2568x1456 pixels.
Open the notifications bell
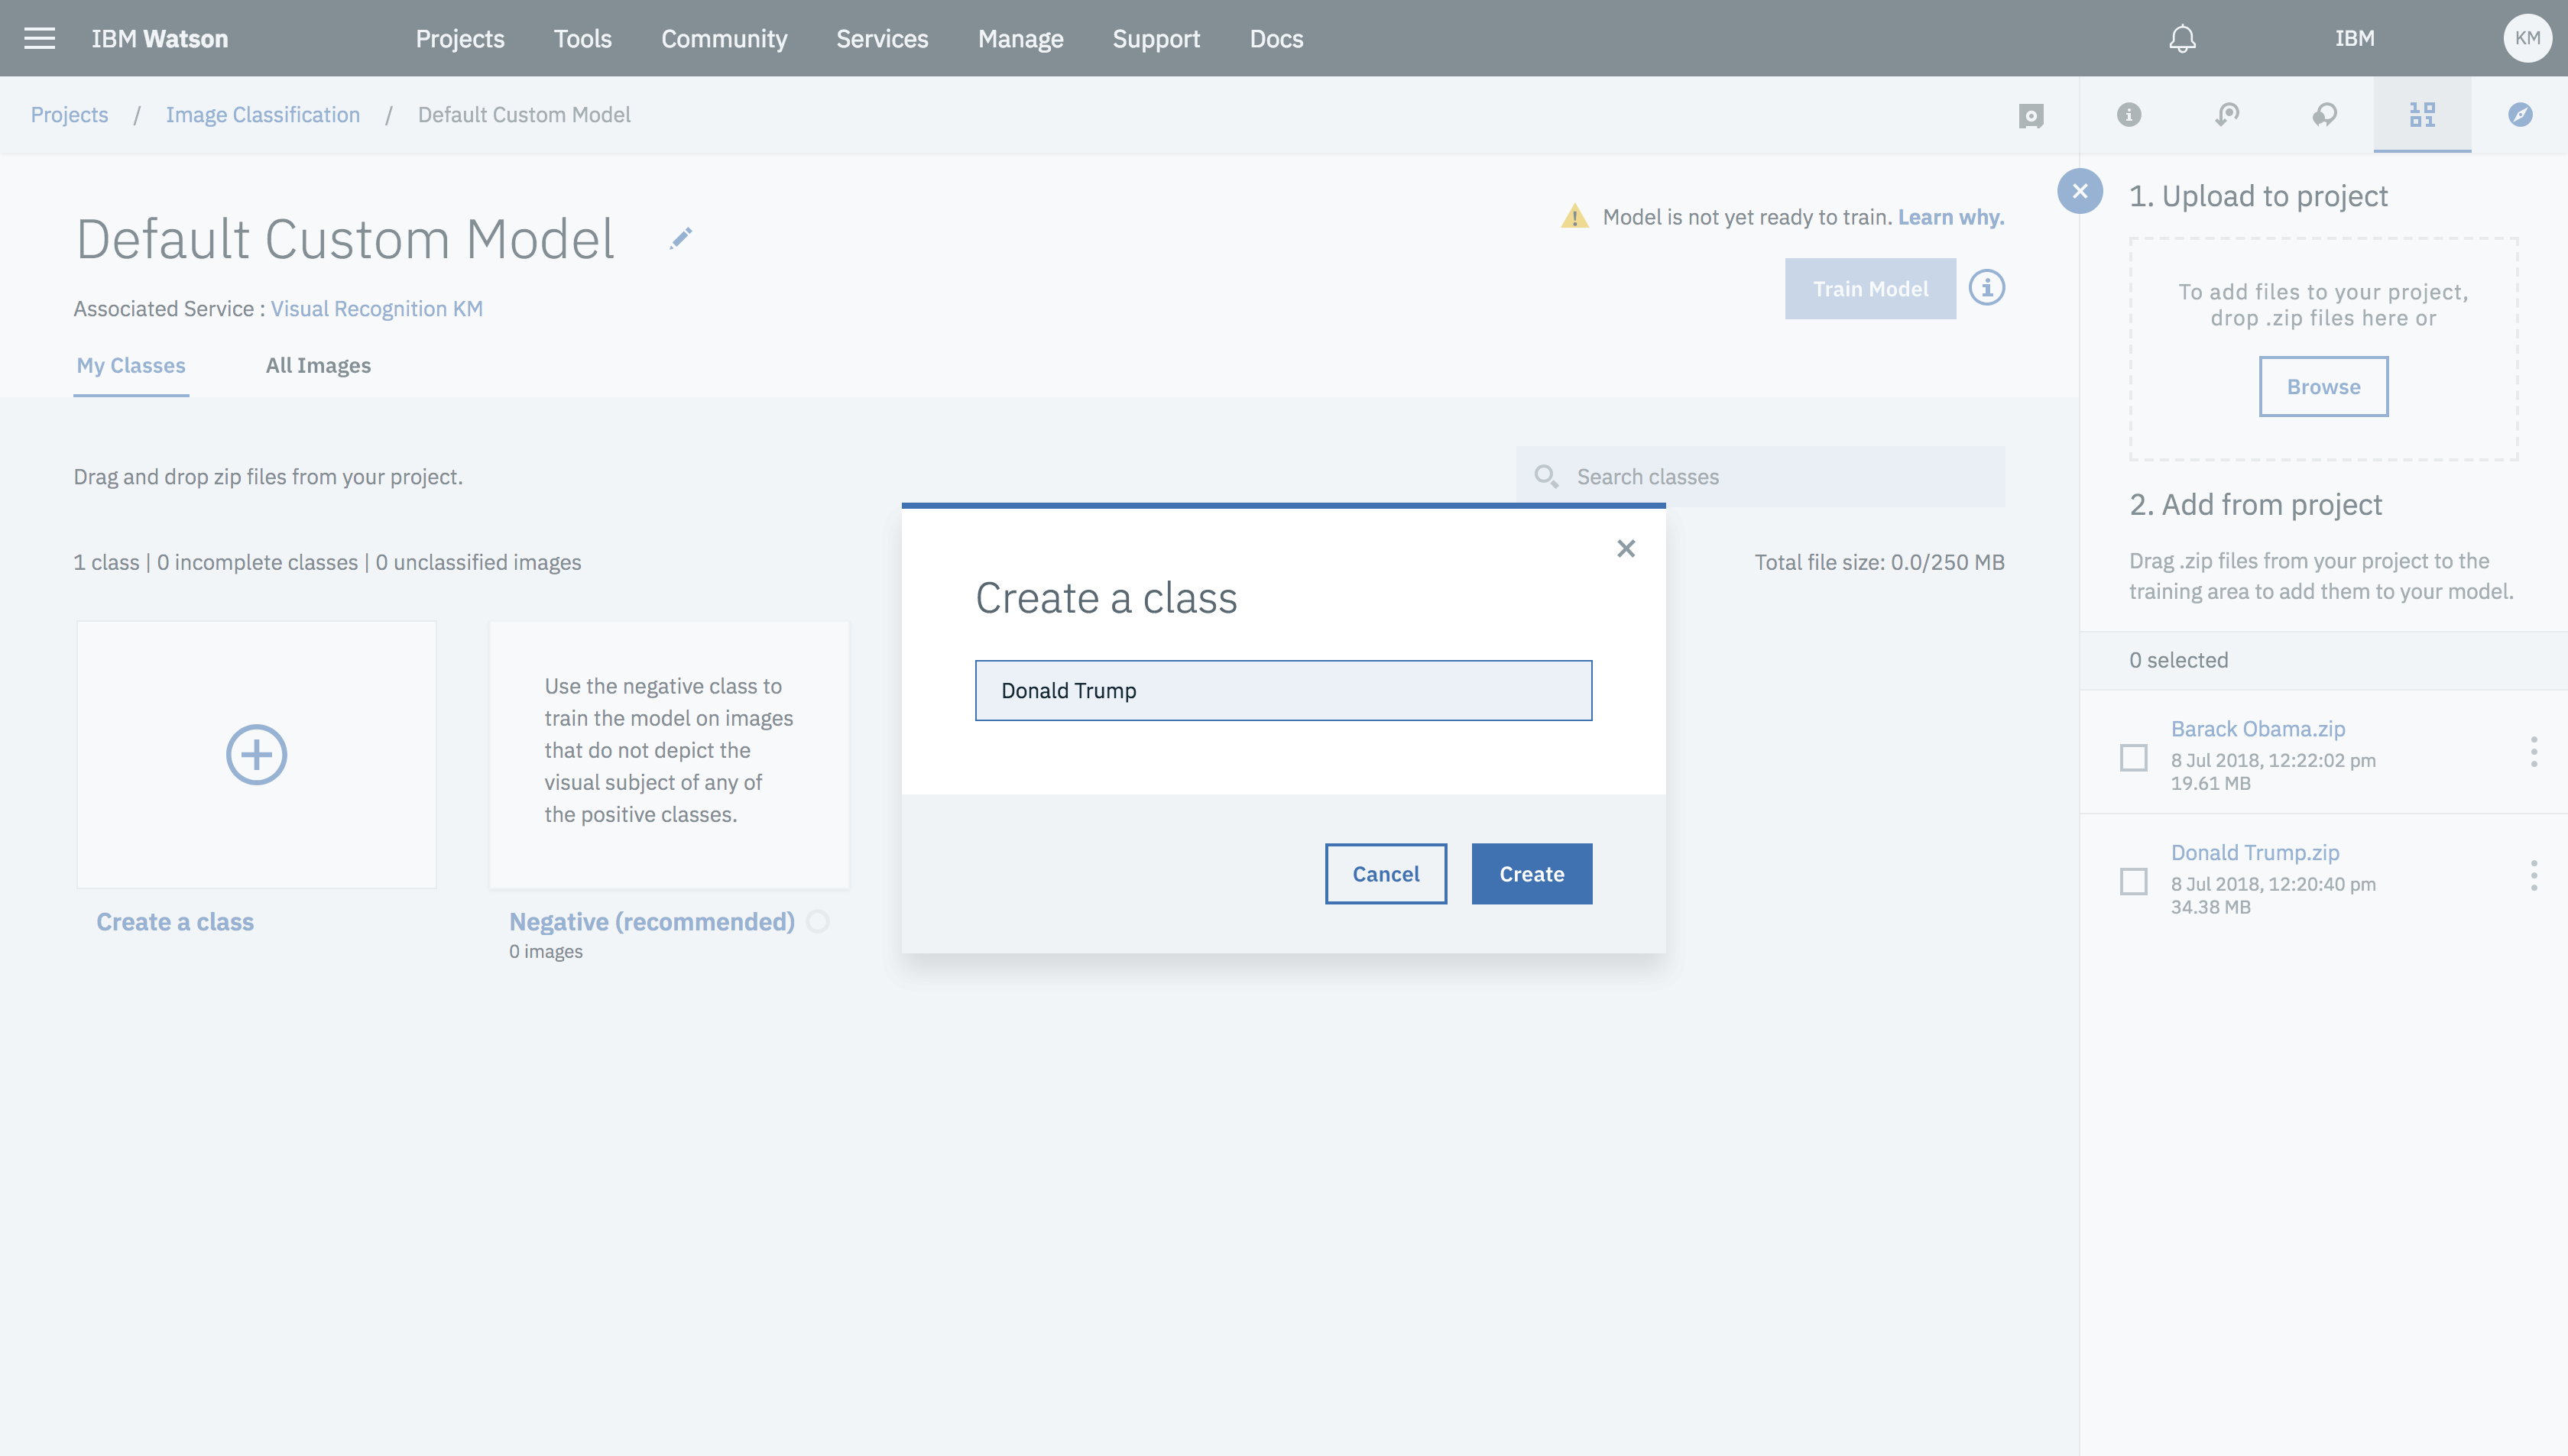coord(2182,38)
